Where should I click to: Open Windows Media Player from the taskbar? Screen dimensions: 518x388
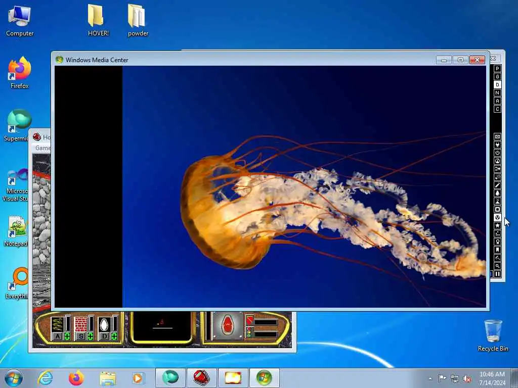(138, 378)
